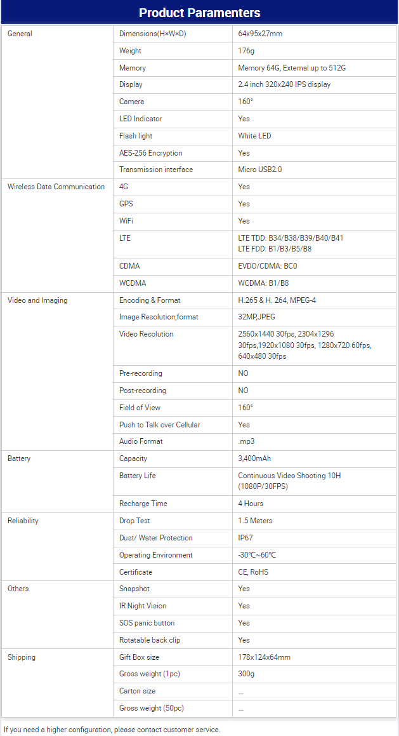Click the AES-256 Encryption row label

[150, 153]
